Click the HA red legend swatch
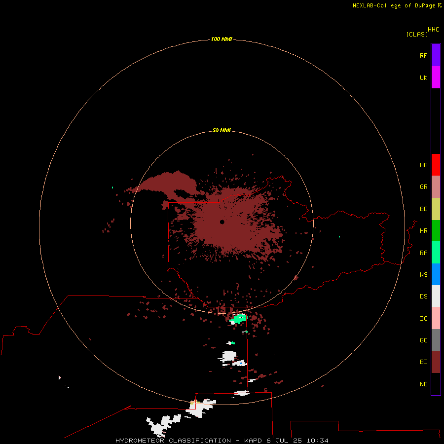 point(436,165)
